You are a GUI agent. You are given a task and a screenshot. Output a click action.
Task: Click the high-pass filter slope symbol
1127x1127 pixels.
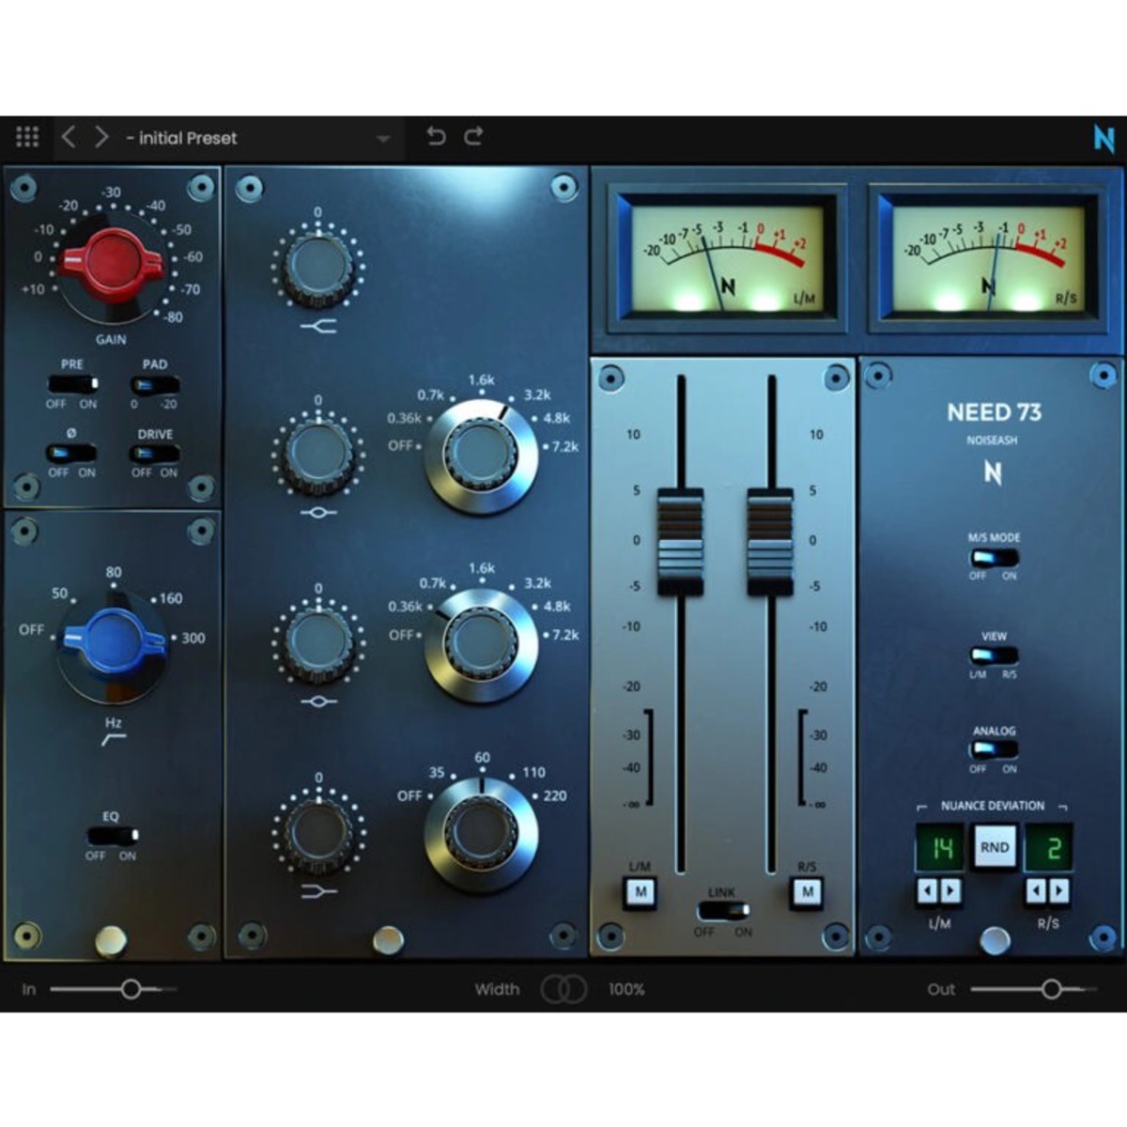(x=113, y=741)
